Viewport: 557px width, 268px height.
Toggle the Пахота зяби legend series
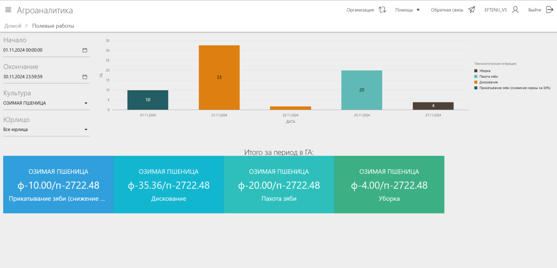(488, 77)
